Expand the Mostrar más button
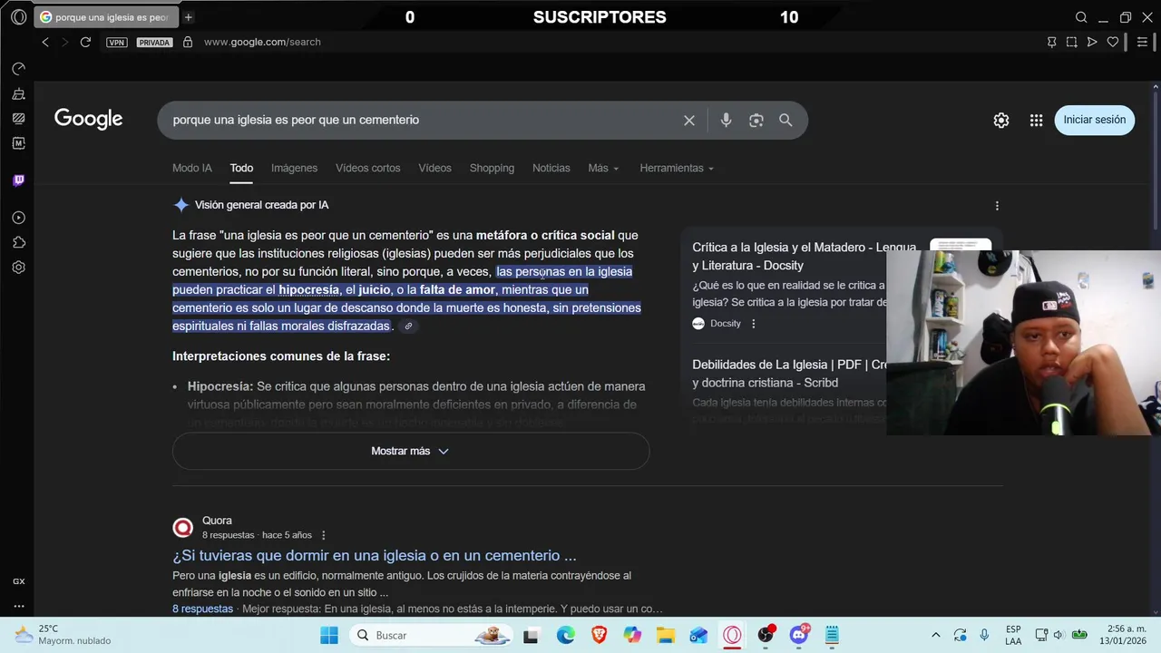The width and height of the screenshot is (1161, 653). coord(411,451)
